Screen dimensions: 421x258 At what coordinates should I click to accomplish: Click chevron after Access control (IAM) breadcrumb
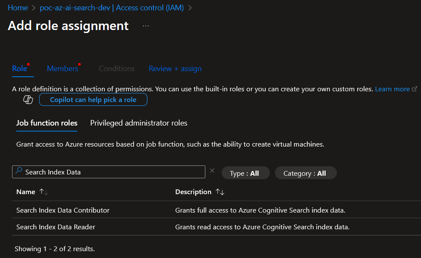[x=190, y=8]
